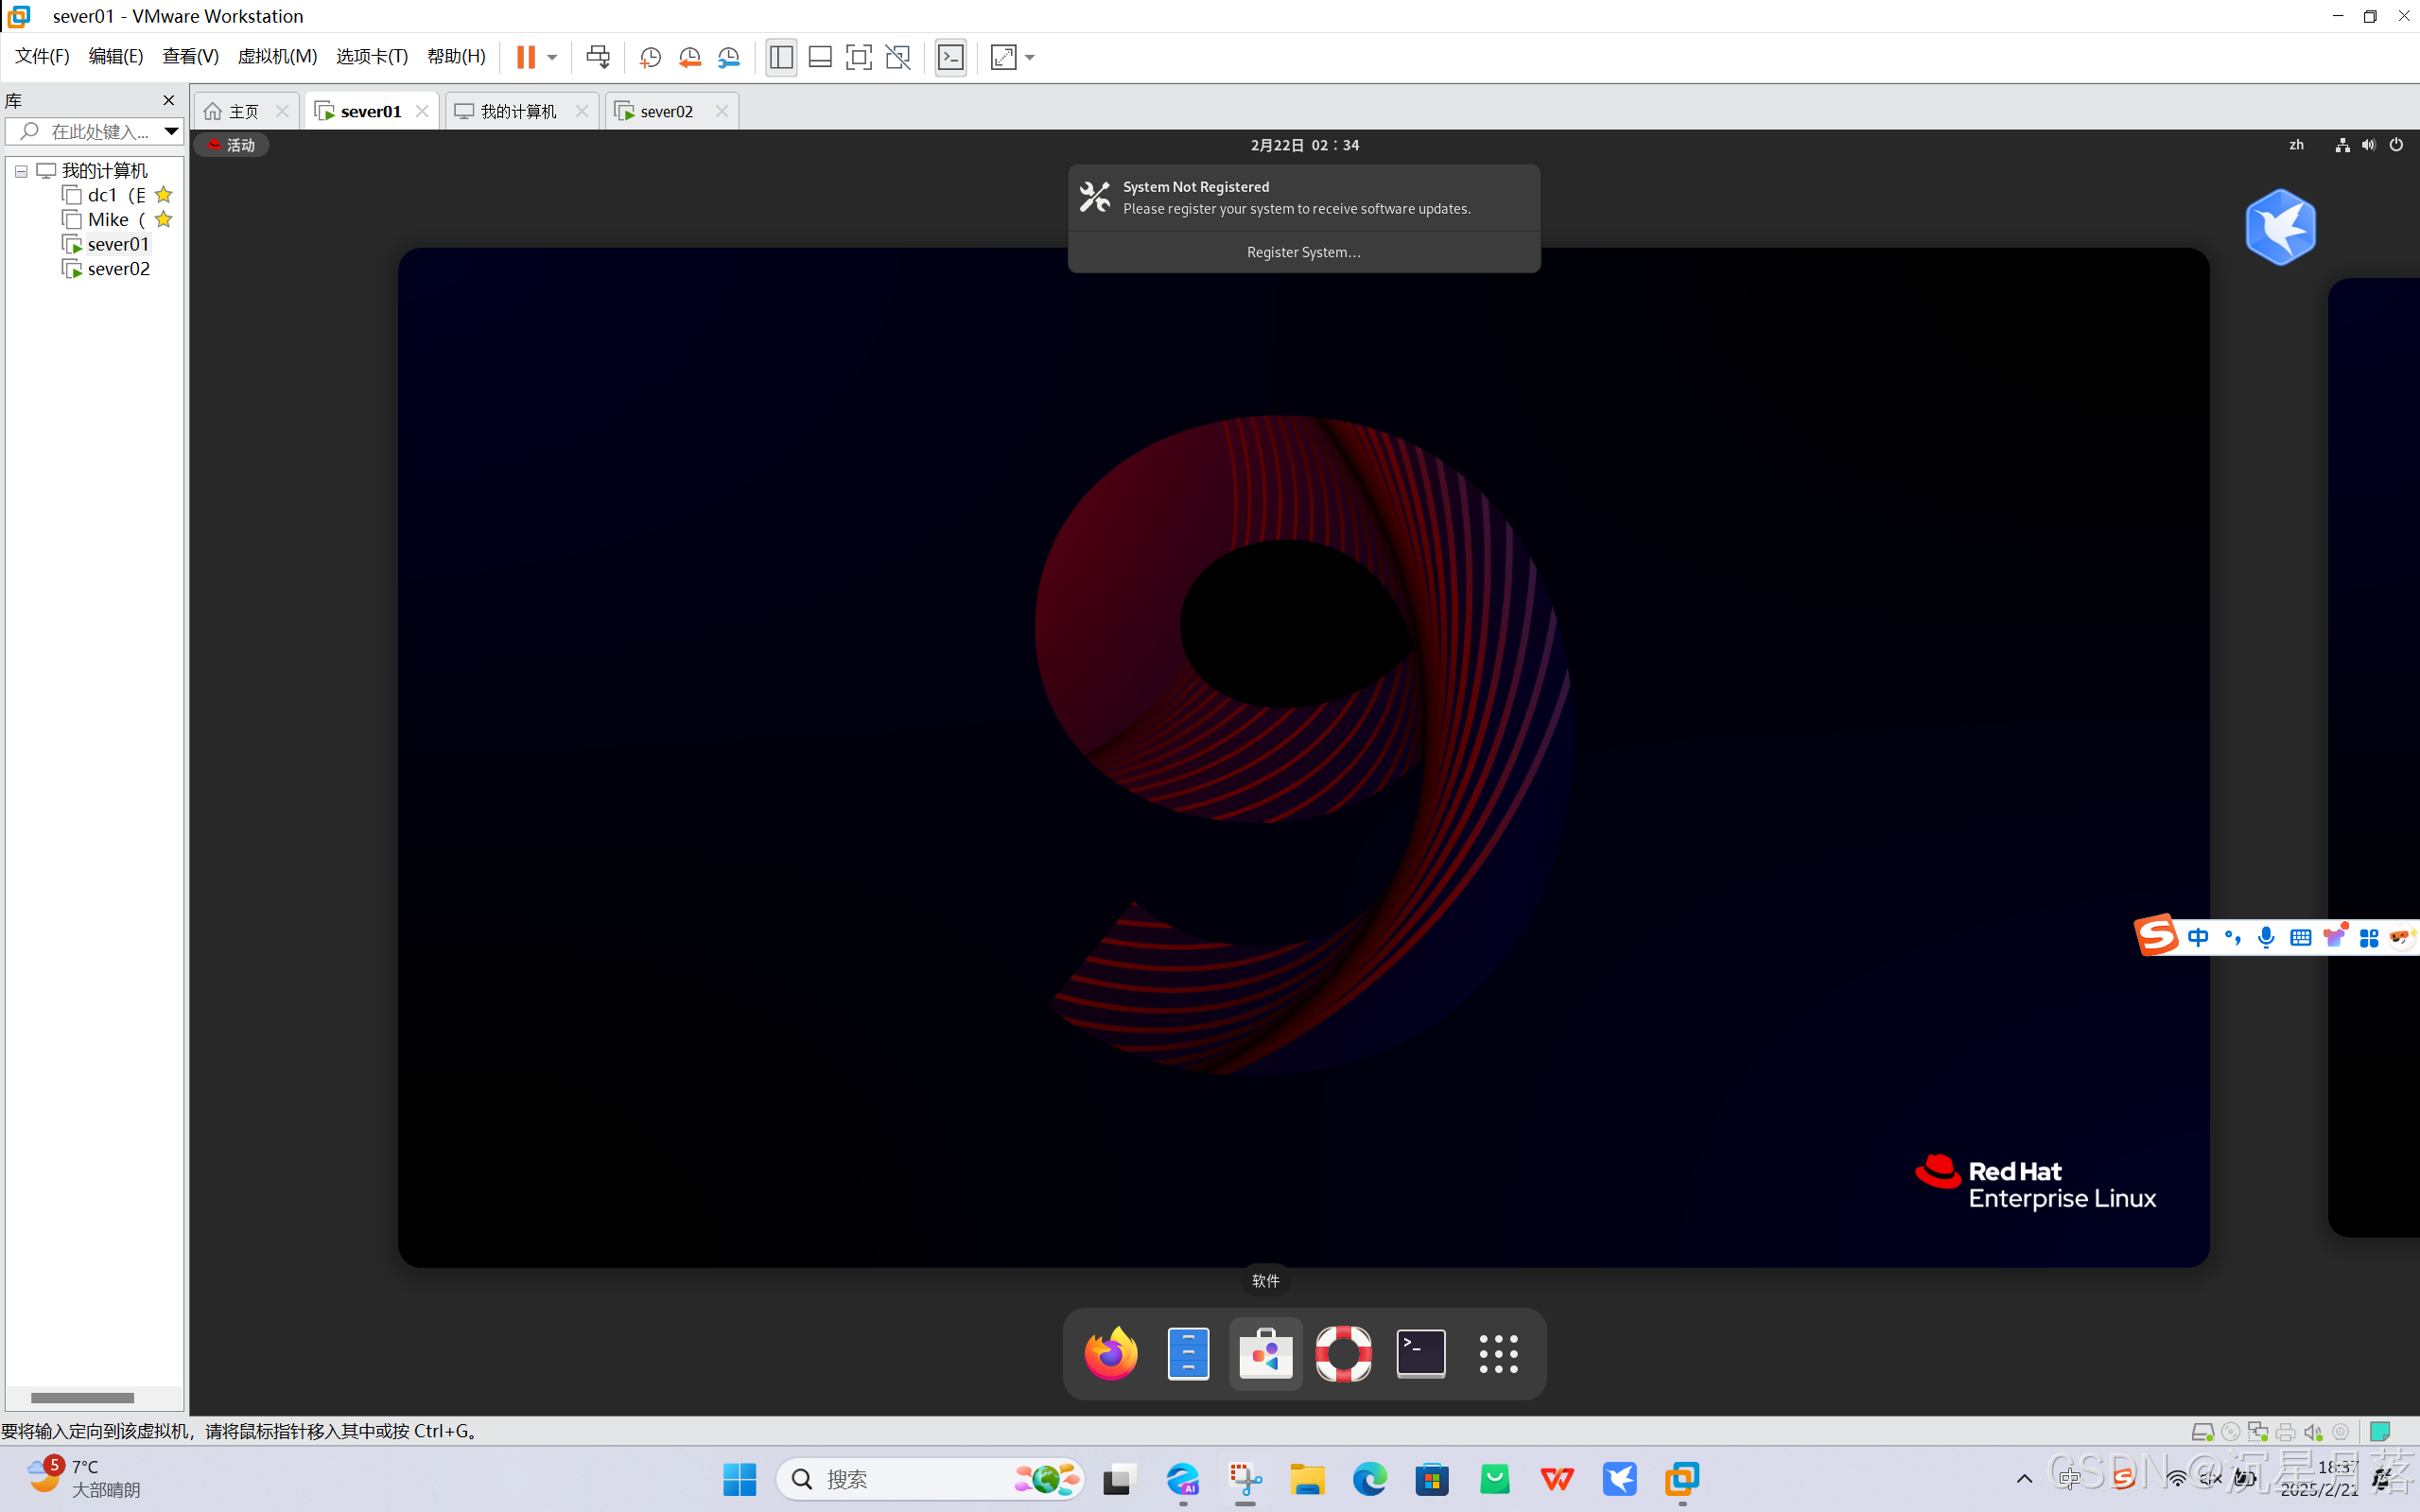Click the snapshot manager toolbar icon
The width and height of the screenshot is (2420, 1512).
[x=729, y=57]
